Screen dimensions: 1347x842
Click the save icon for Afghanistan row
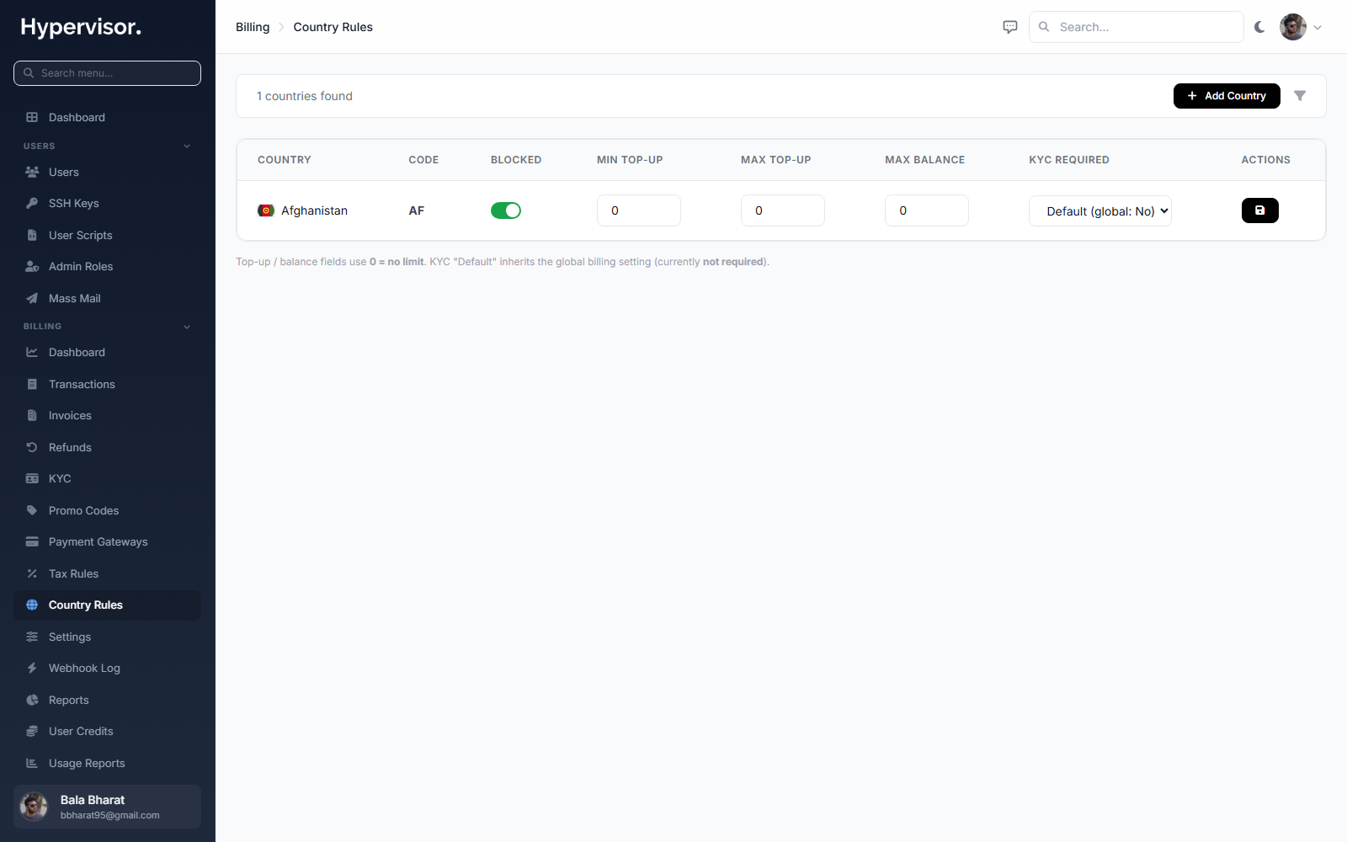click(1259, 210)
